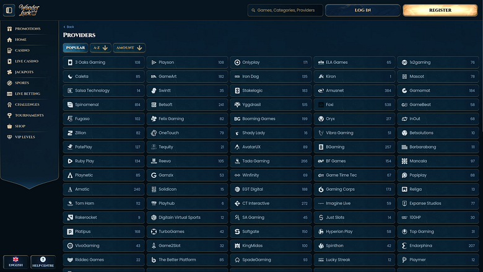Open Jackpots in sidebar
Viewport: 483px width, 272px height.
(x=24, y=72)
